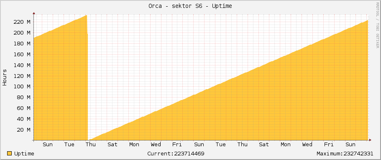Click the yellow Uptime legend swatch
Viewport: 381px width, 160px height.
[x=9, y=153]
